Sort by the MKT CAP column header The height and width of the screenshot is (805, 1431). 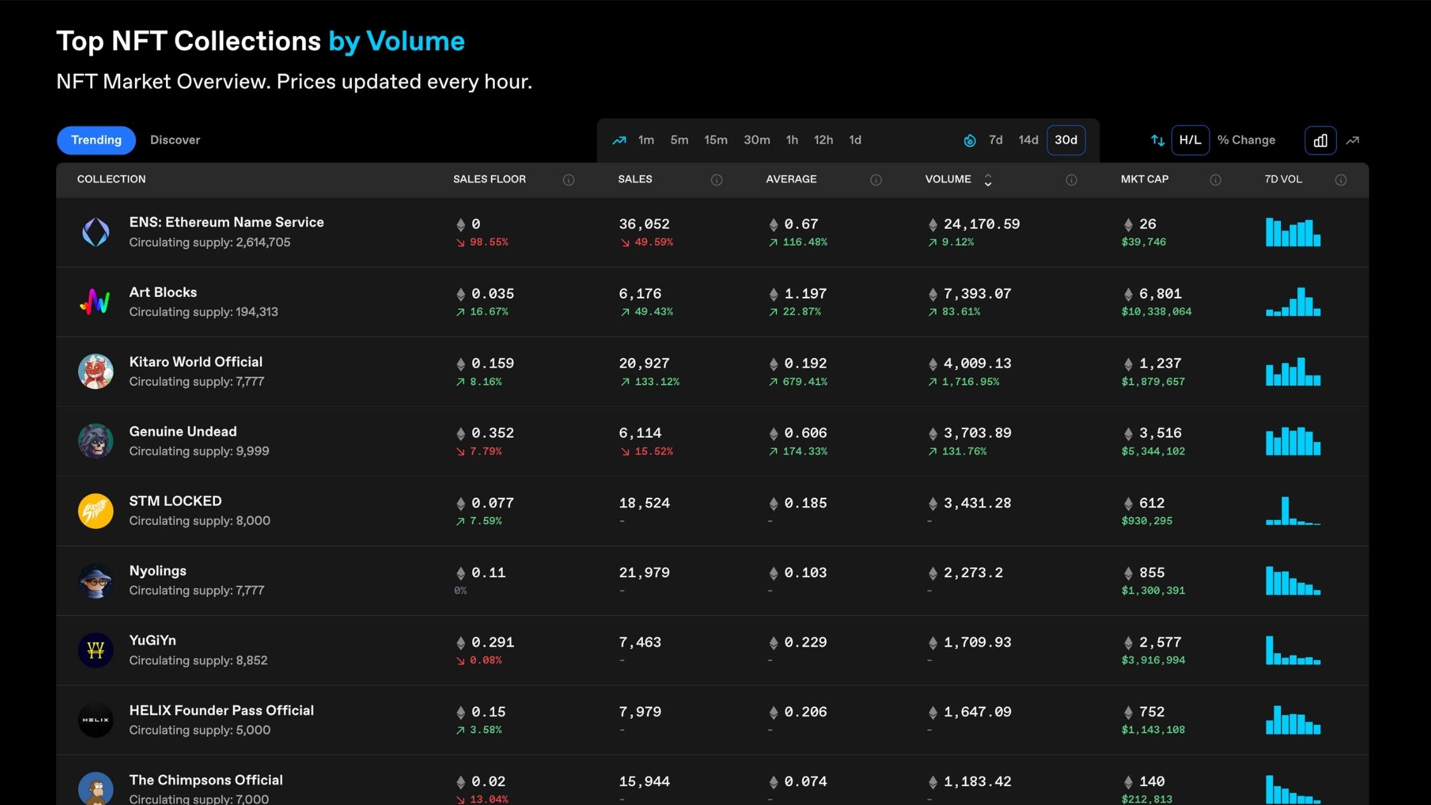click(x=1145, y=179)
